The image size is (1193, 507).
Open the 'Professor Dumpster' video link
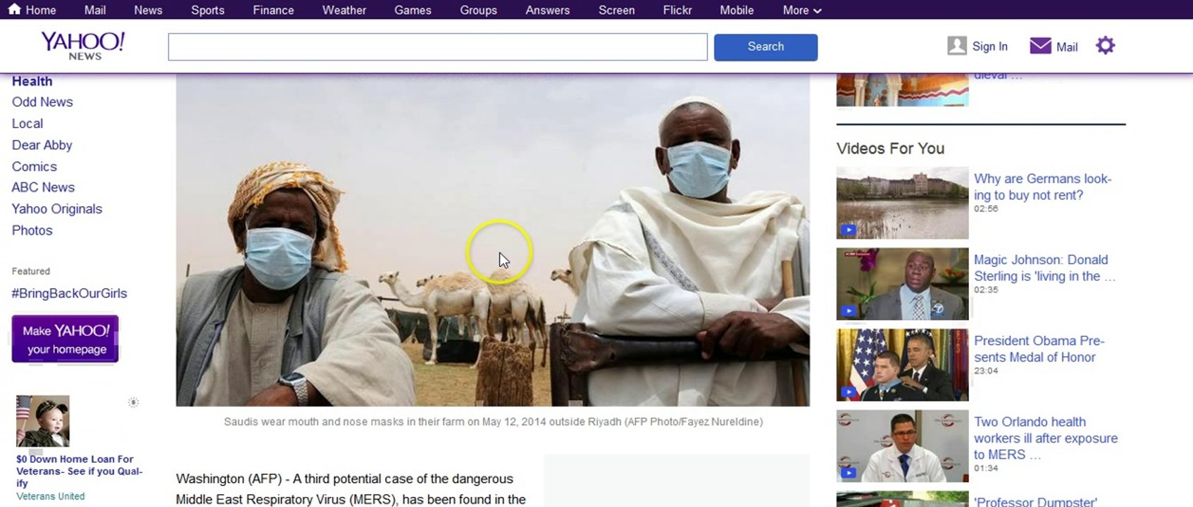tap(1035, 501)
